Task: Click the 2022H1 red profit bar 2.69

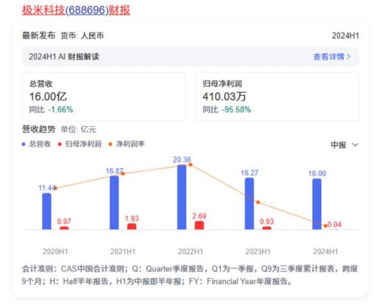Action: [199, 225]
